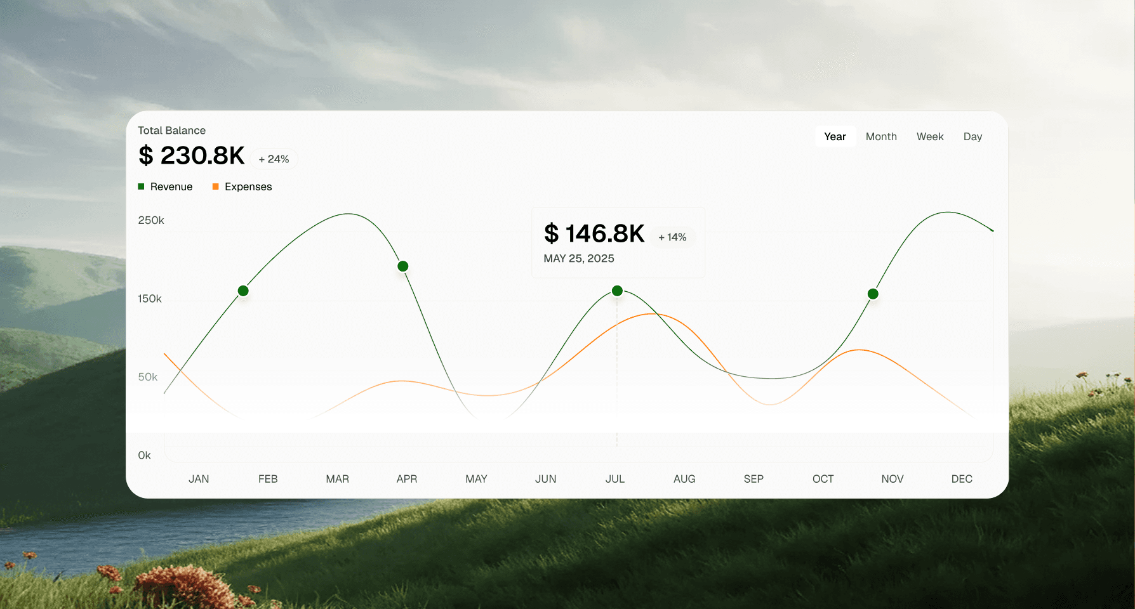This screenshot has width=1135, height=609.
Task: Click the + 24% growth badge
Action: coord(274,159)
